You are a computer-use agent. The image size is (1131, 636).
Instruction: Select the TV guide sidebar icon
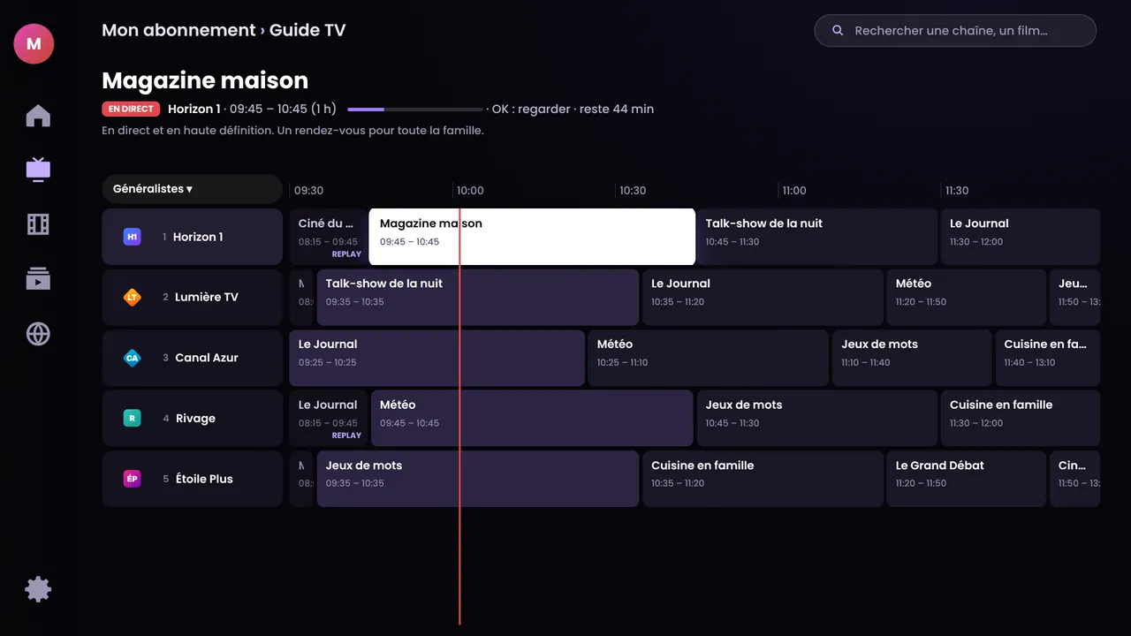point(38,169)
